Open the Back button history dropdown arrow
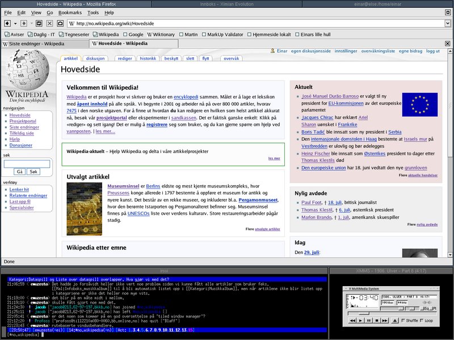The width and height of the screenshot is (454, 340). pos(15,23)
